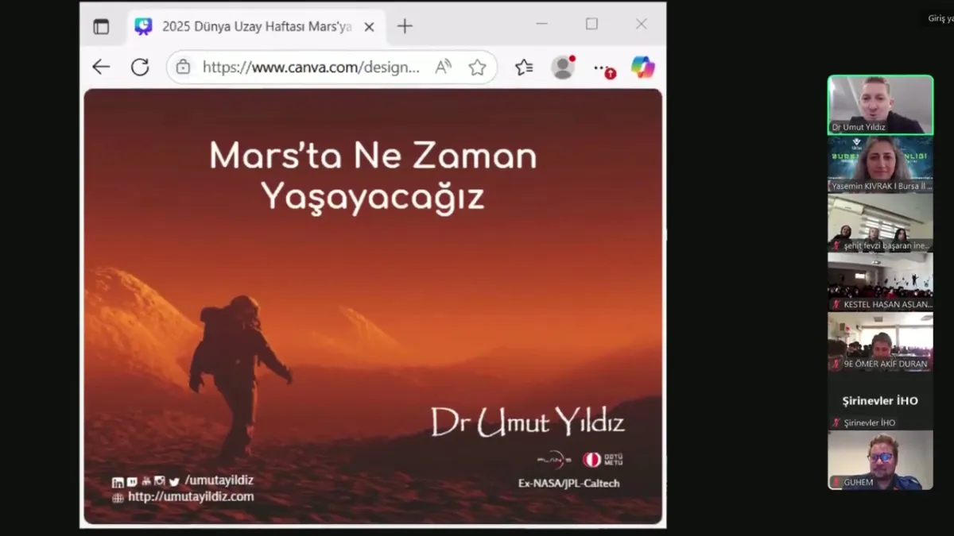
Task: Launch Copilot from the toolbar
Action: (x=642, y=67)
